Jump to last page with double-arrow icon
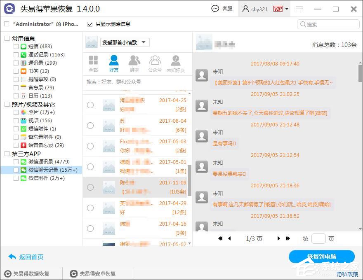 click(288, 238)
